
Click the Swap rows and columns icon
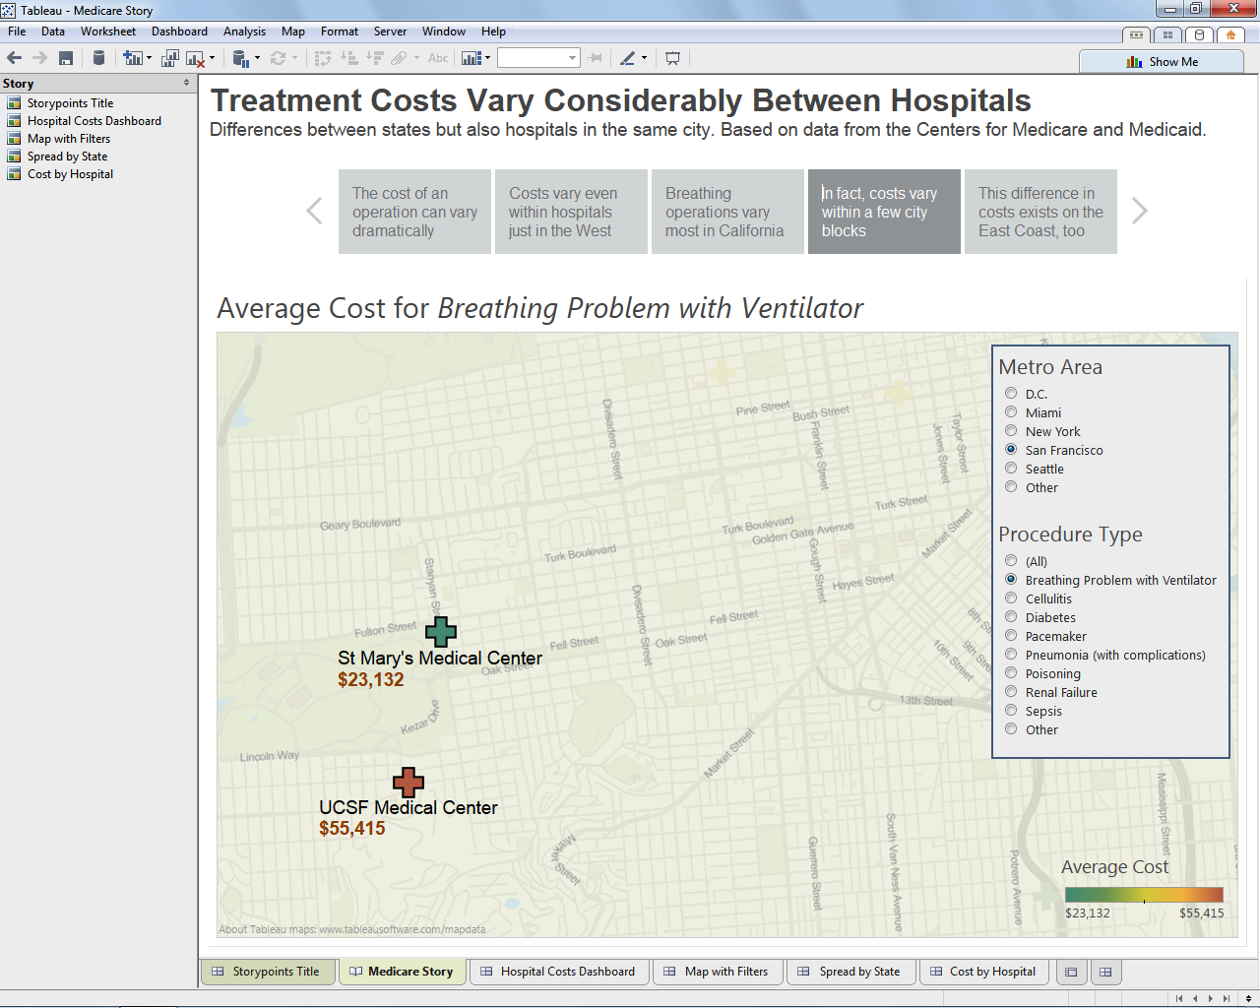click(x=323, y=58)
